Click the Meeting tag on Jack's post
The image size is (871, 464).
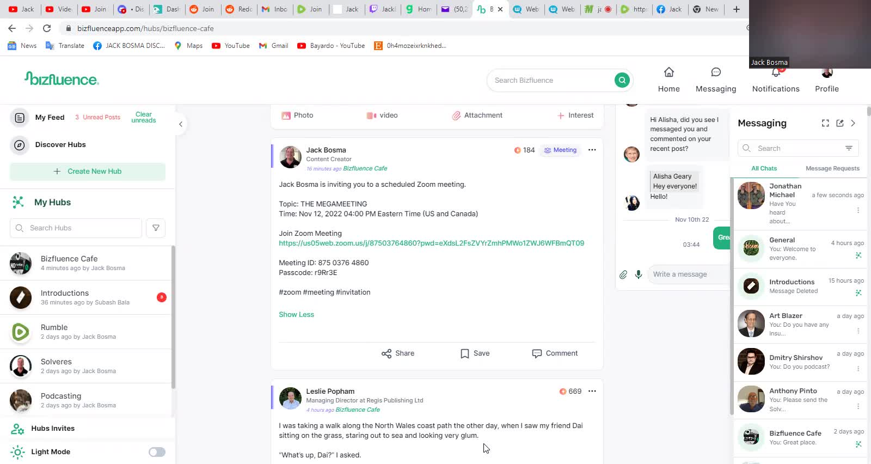click(560, 150)
